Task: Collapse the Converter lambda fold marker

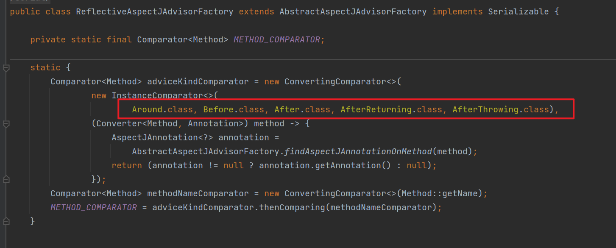Action: click(x=6, y=124)
